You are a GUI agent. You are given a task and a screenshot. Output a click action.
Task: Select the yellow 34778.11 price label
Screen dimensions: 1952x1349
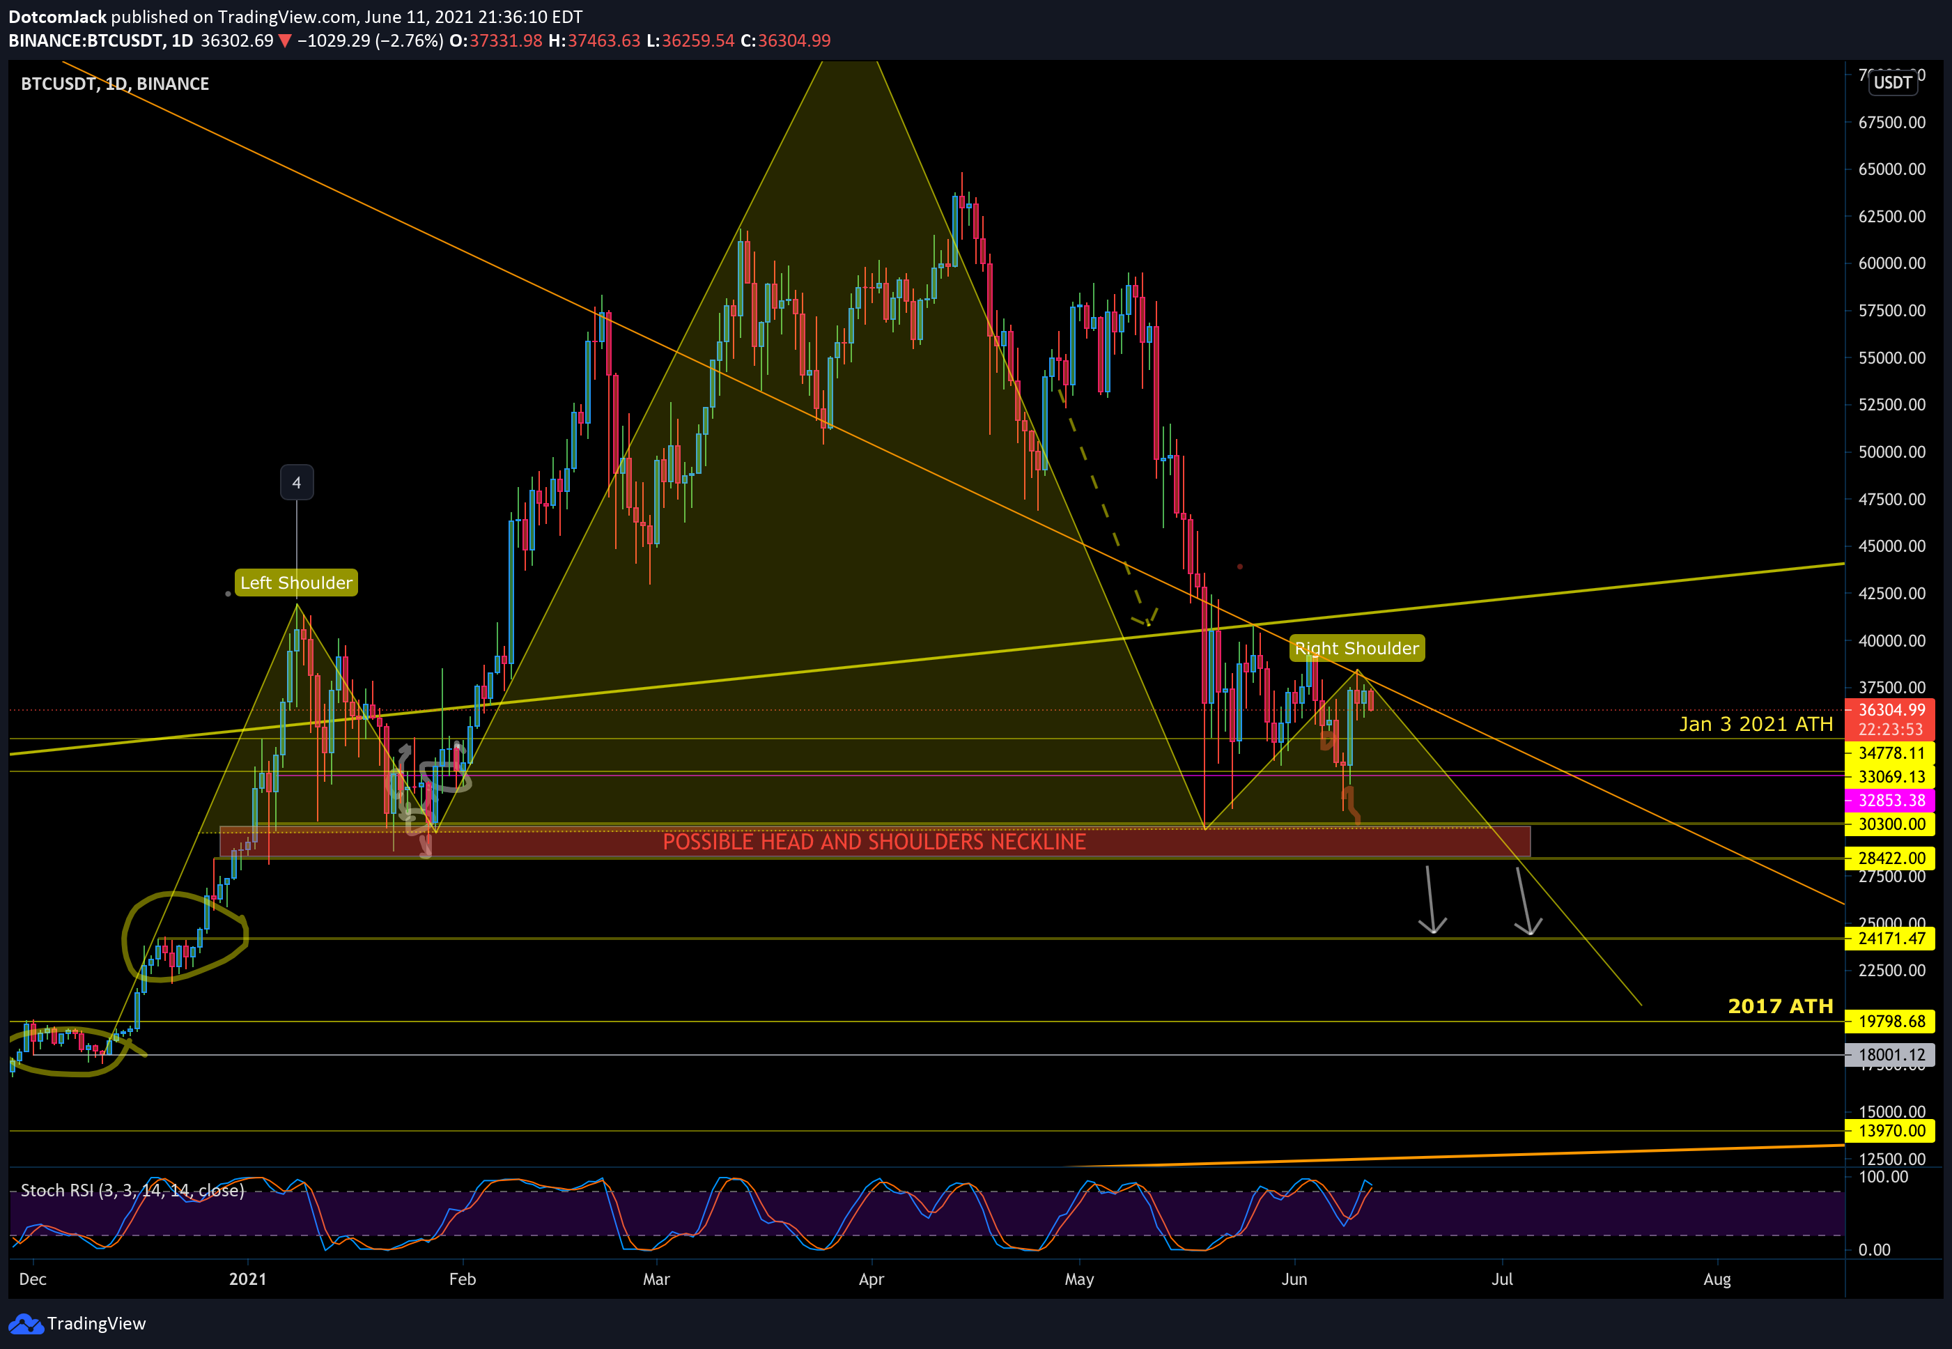coord(1891,753)
